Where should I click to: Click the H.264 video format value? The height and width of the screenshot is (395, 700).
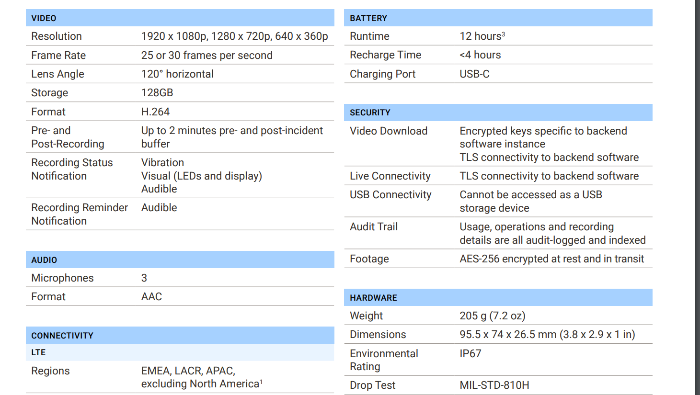click(155, 112)
